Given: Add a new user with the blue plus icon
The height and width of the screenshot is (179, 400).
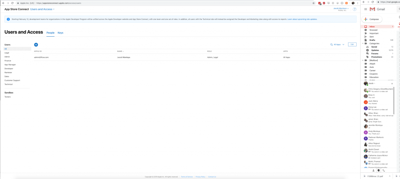Looking at the screenshot, I should [x=36, y=44].
